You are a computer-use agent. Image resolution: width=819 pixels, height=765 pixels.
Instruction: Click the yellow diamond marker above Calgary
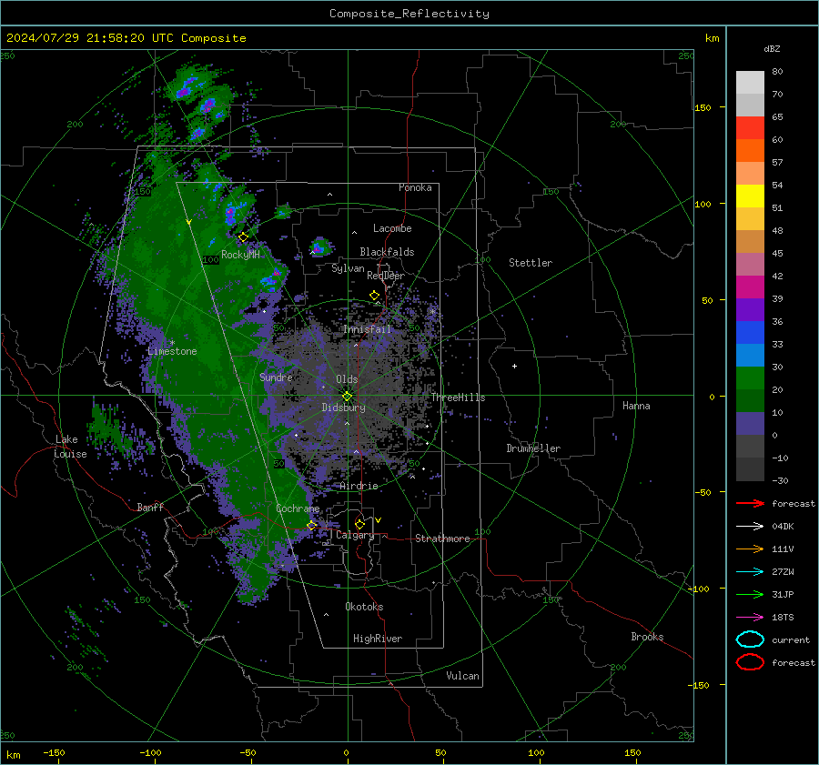coord(359,524)
